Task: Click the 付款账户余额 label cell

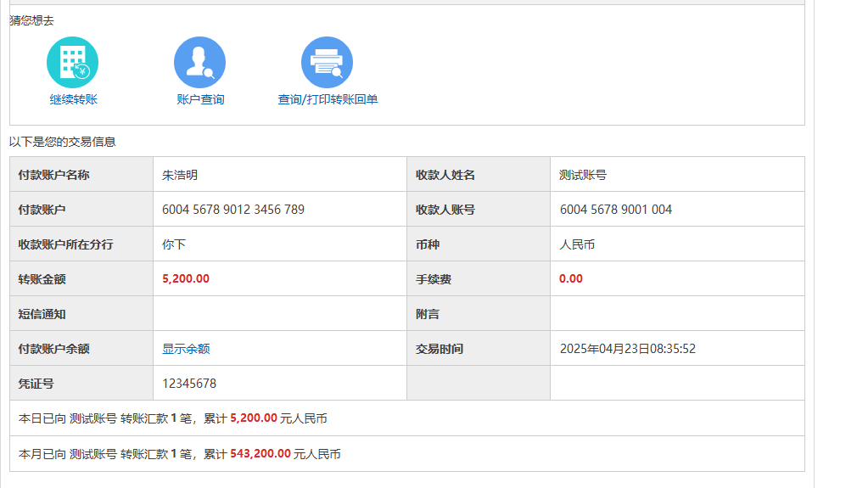Action: 54,349
